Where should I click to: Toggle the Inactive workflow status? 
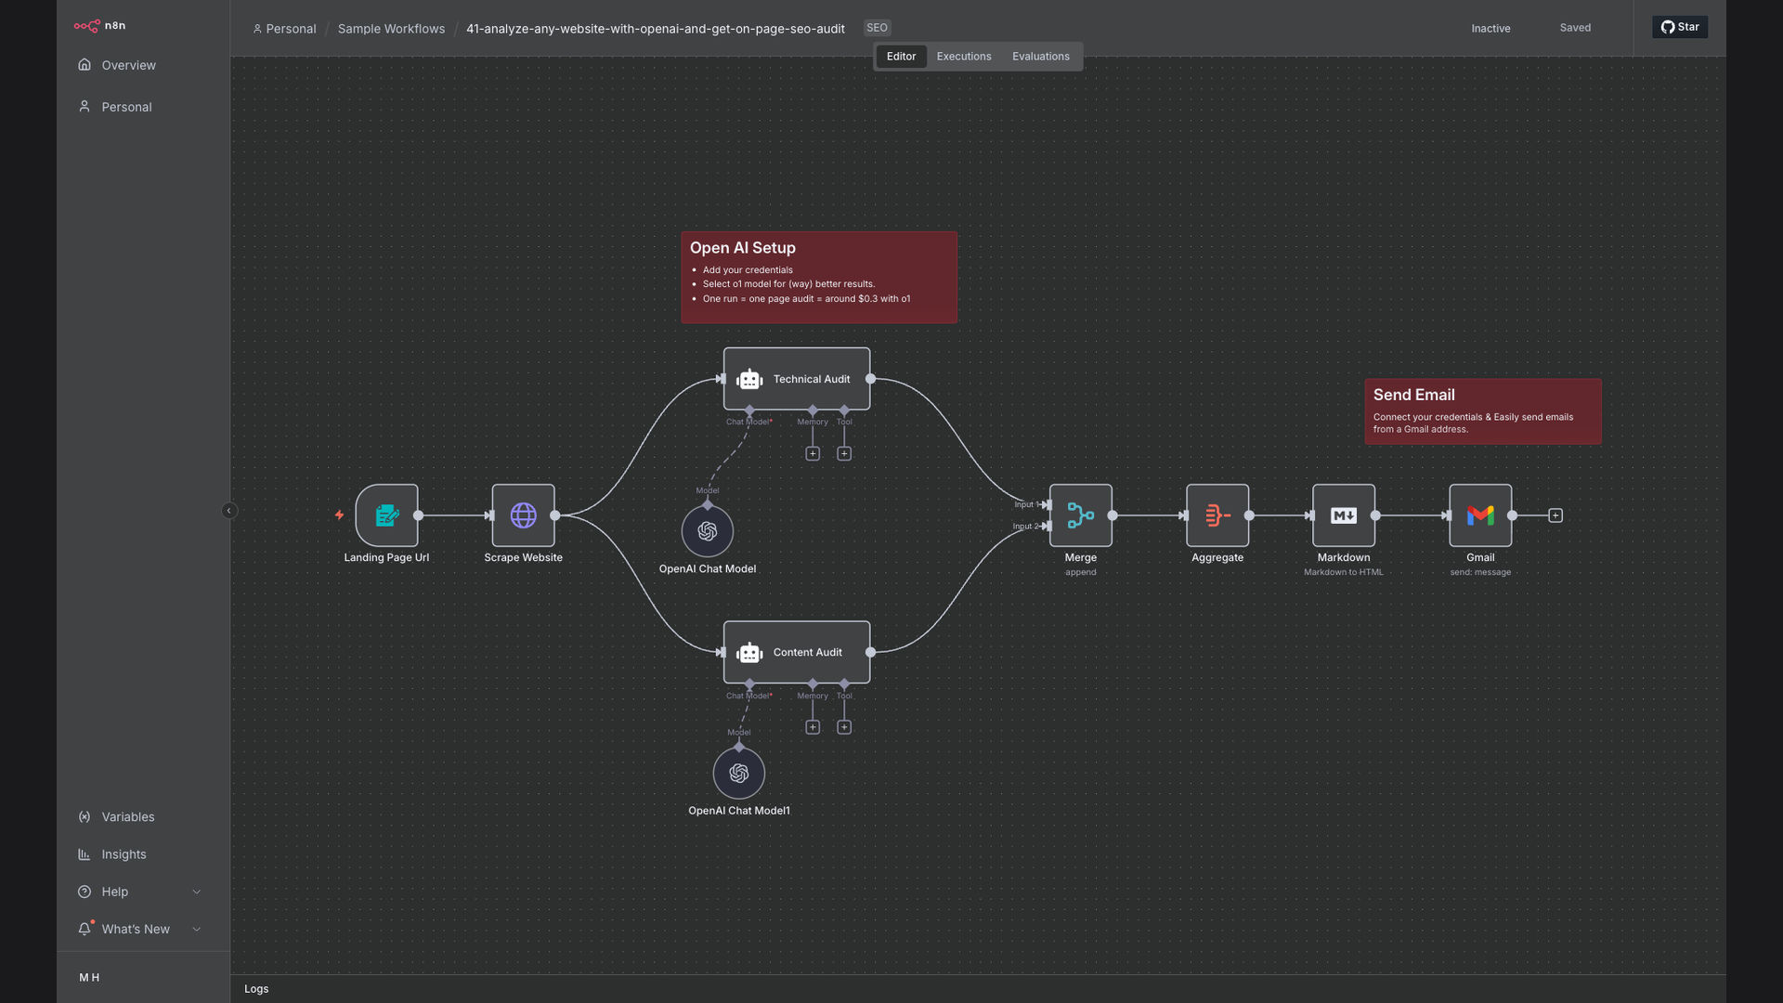click(1490, 29)
